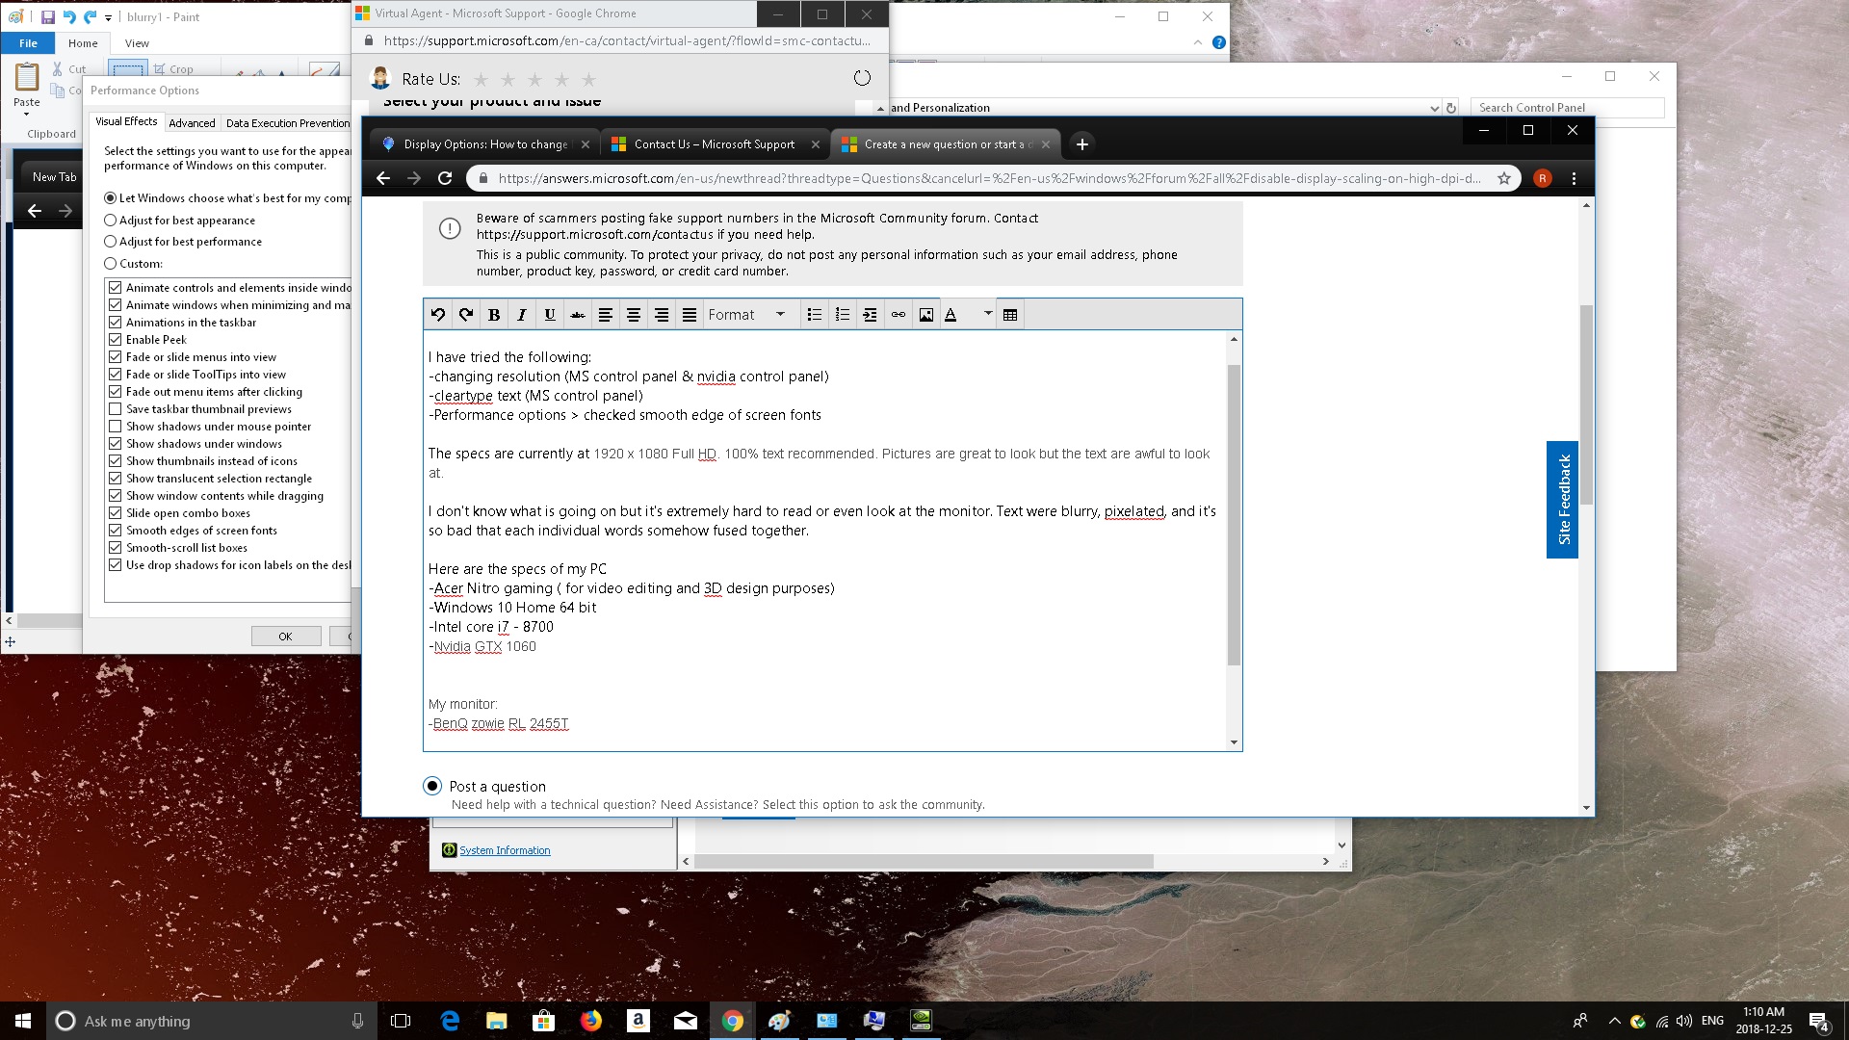The height and width of the screenshot is (1040, 1849).
Task: Insert a table in the editor
Action: pyautogui.click(x=1010, y=314)
